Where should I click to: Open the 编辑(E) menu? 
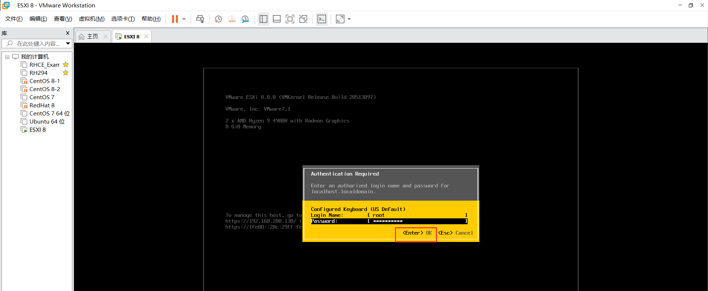tap(38, 19)
